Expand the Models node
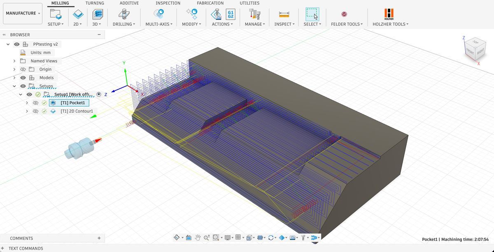 click(x=14, y=77)
